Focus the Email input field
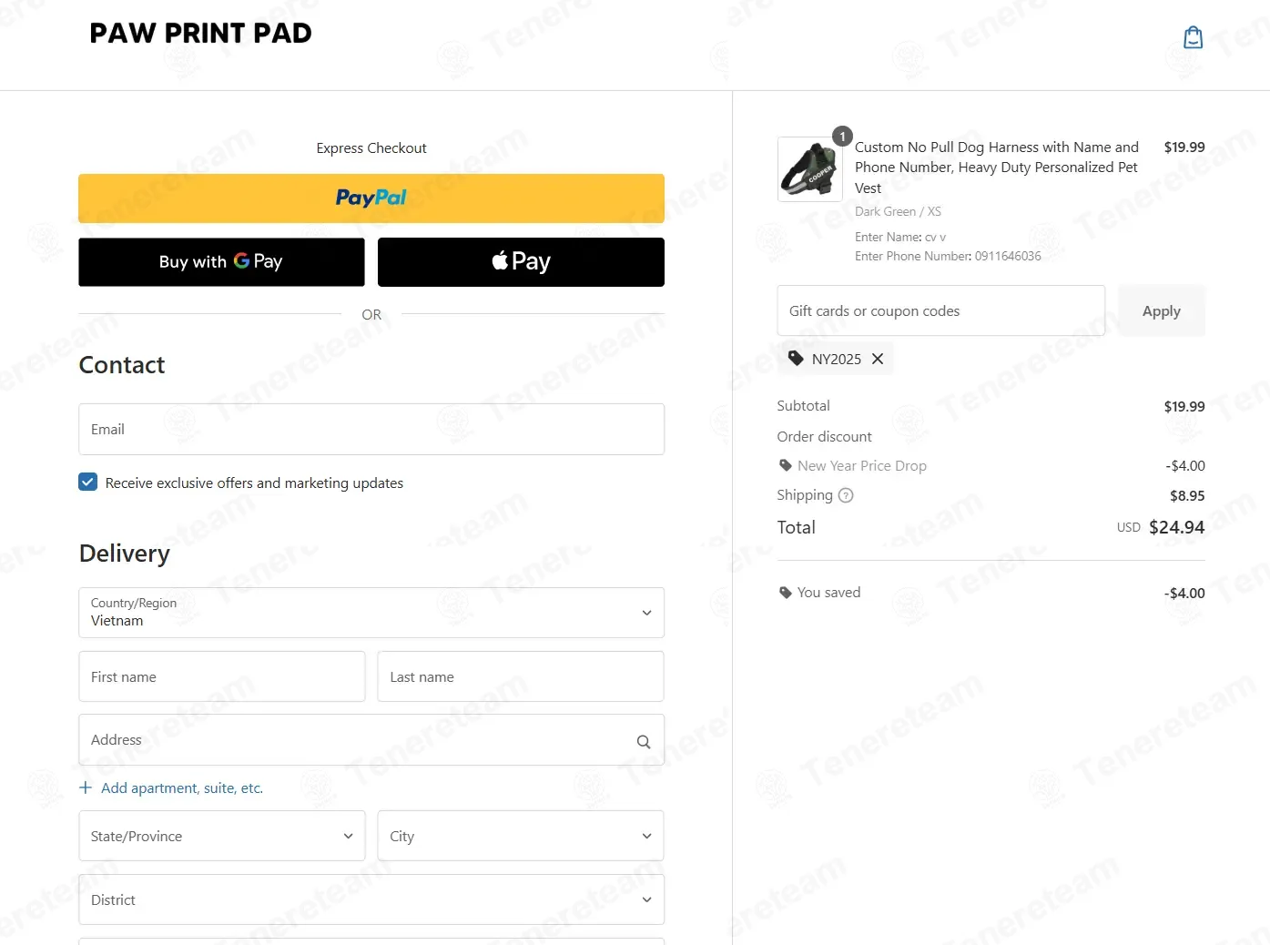 point(371,429)
